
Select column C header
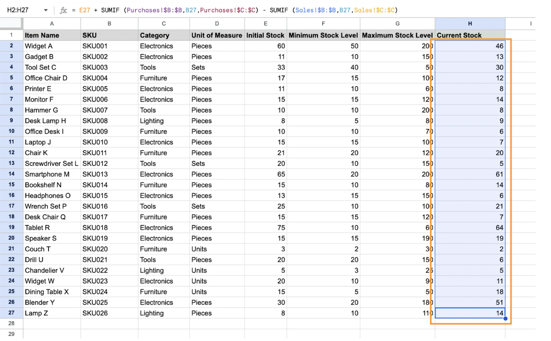click(164, 24)
